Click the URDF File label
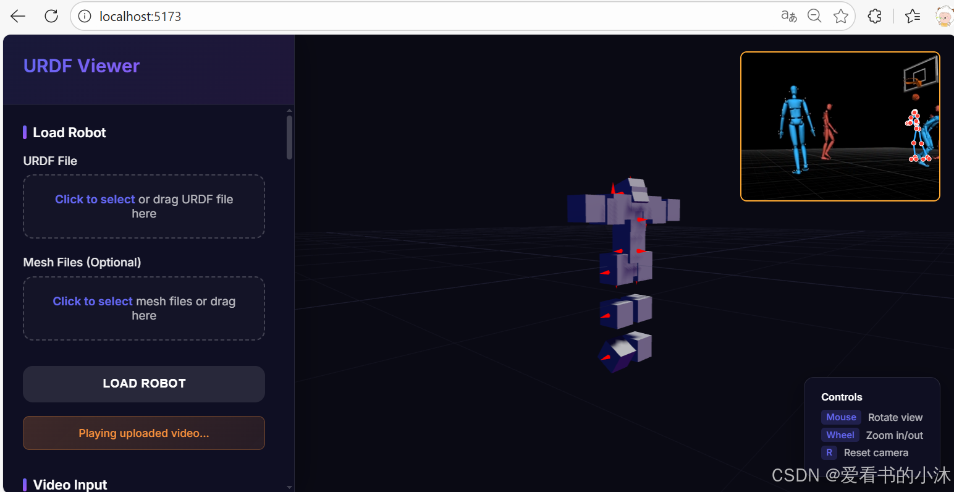The width and height of the screenshot is (954, 492). tap(50, 161)
